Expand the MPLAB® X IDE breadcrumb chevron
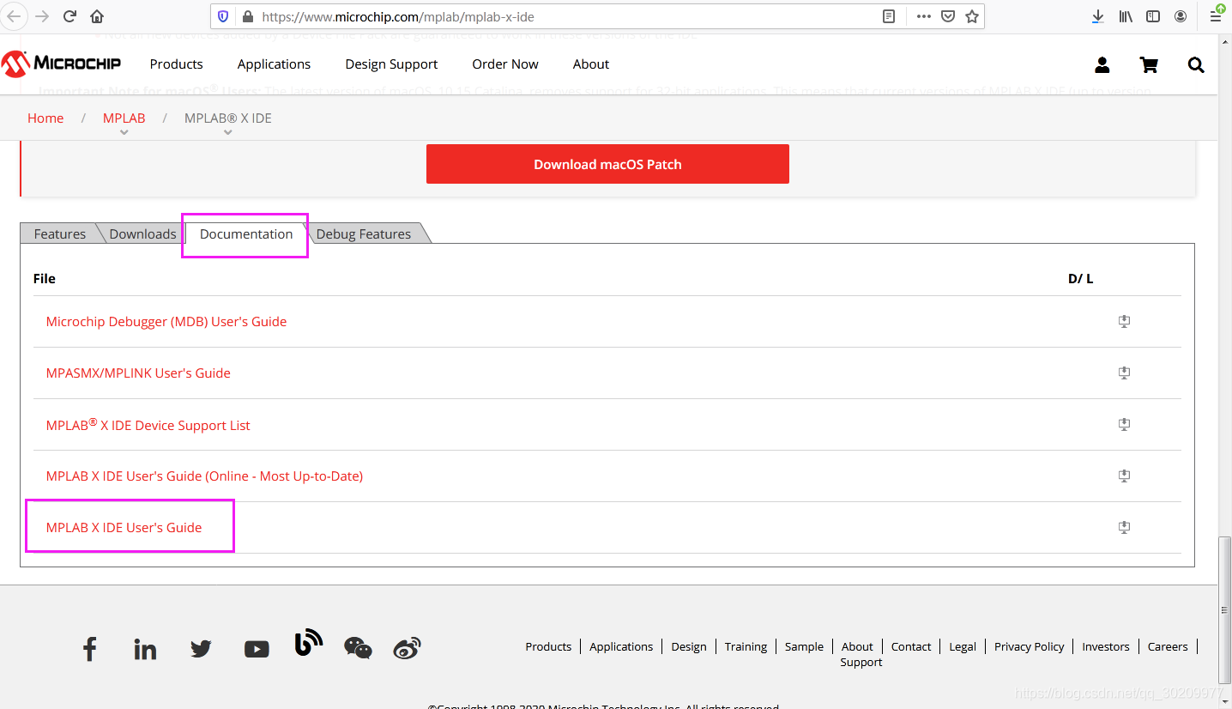The width and height of the screenshot is (1232, 709). tap(227, 132)
